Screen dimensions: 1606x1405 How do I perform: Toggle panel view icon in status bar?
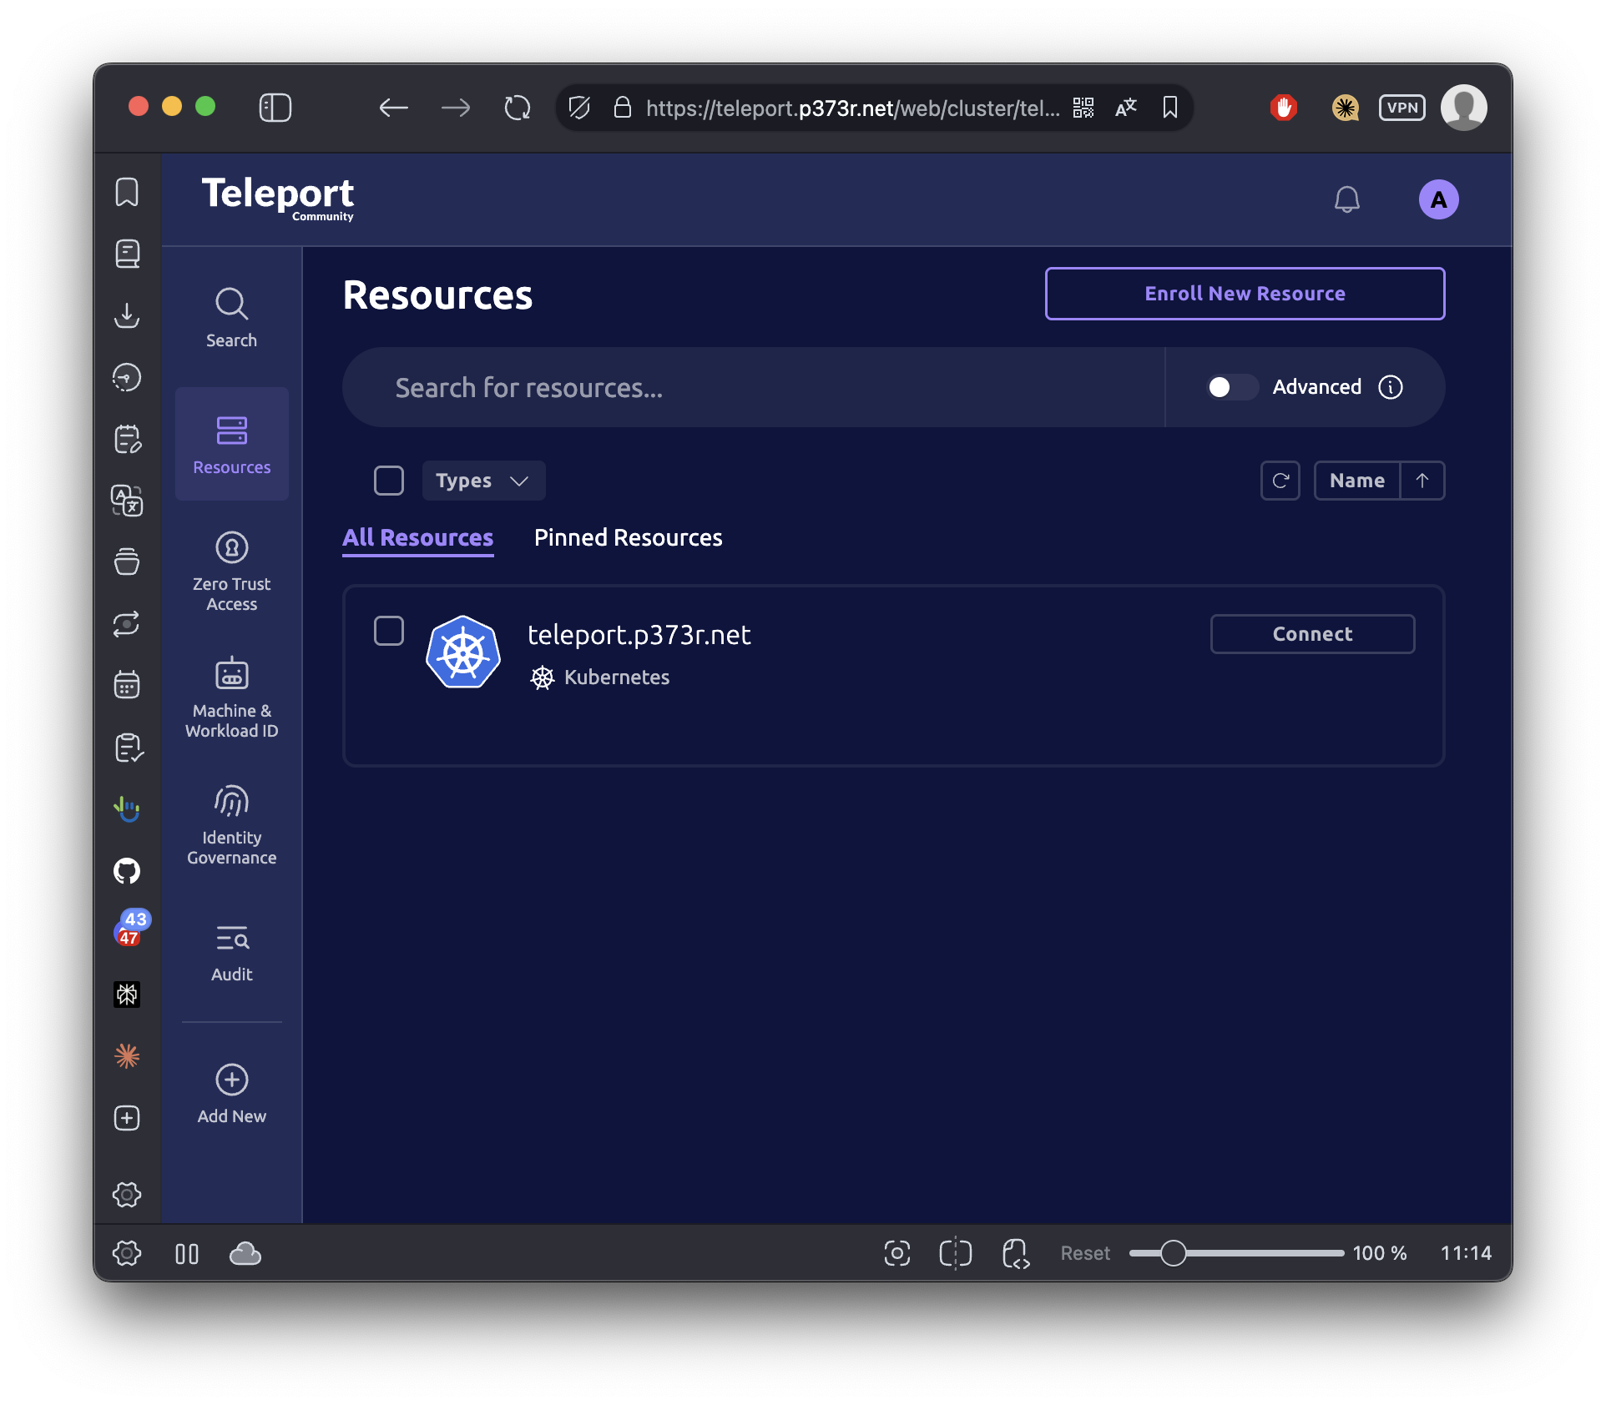(x=187, y=1253)
